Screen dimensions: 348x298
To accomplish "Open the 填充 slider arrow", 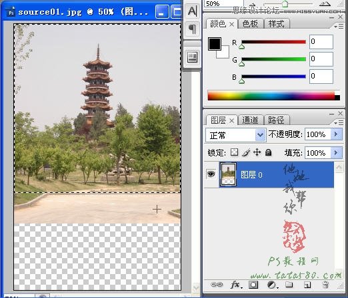I will click(337, 152).
